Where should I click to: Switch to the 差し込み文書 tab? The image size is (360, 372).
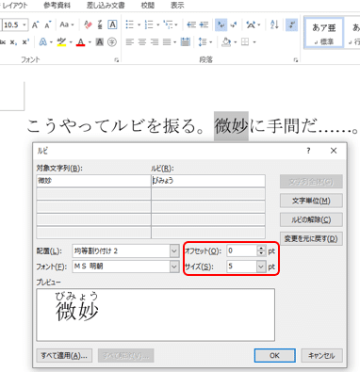(106, 6)
